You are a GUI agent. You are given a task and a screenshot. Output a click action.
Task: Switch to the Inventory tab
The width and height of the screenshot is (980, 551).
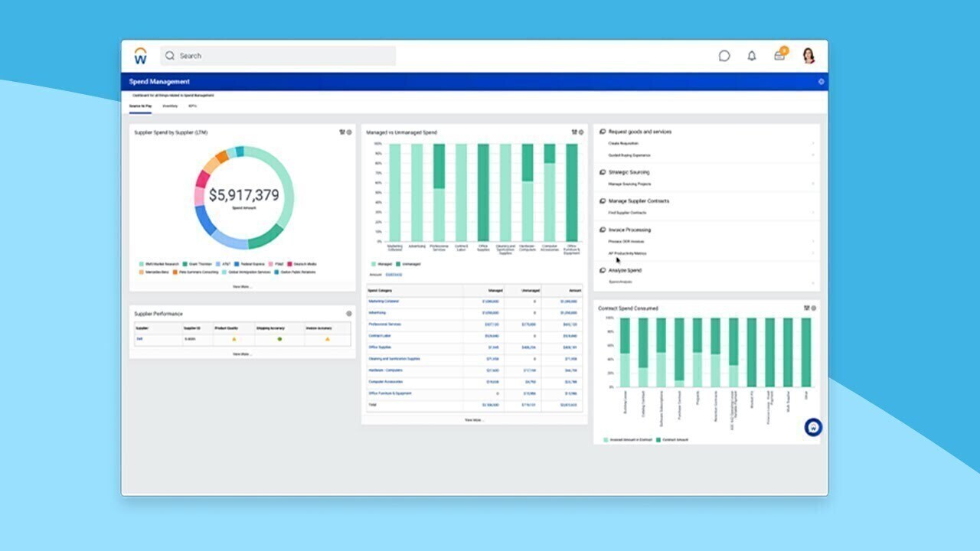click(170, 106)
